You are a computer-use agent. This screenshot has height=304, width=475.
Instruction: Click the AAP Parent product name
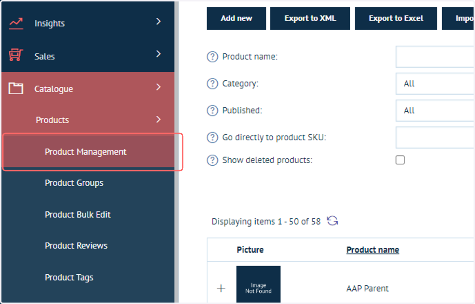click(367, 288)
